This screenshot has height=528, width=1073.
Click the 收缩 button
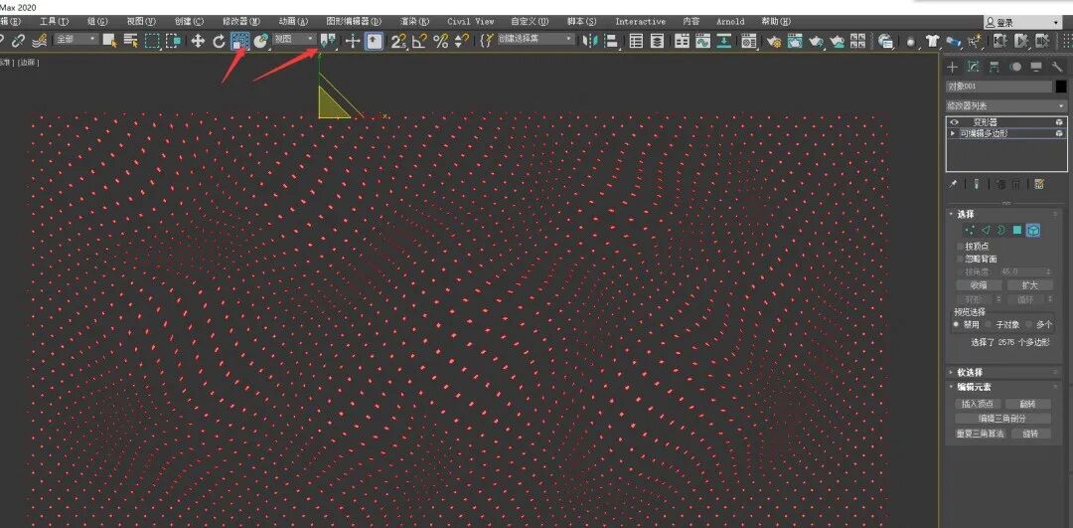click(x=979, y=285)
